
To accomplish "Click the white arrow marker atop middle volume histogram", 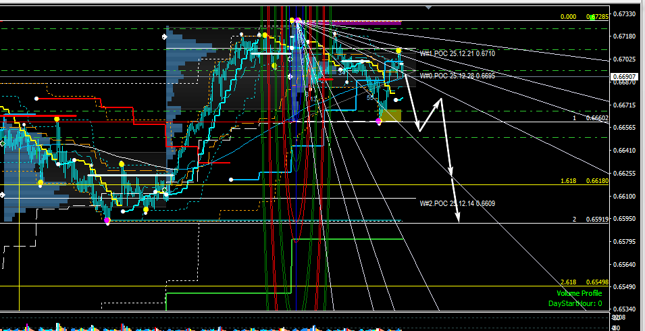I will pyautogui.click(x=165, y=37).
